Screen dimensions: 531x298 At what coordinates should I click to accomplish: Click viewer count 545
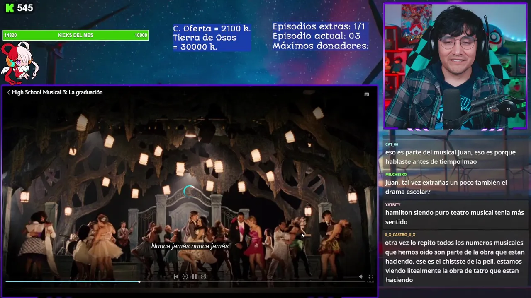click(25, 8)
